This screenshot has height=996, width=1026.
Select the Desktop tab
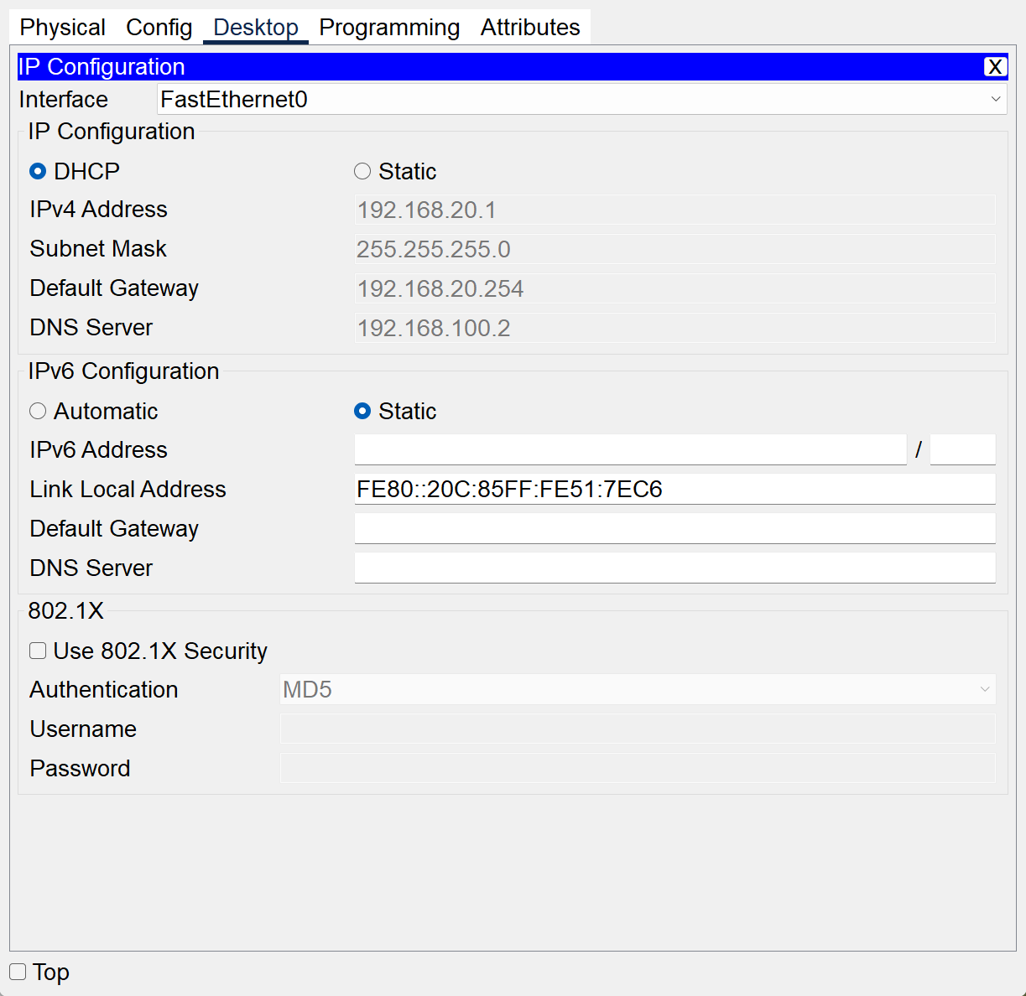[255, 27]
